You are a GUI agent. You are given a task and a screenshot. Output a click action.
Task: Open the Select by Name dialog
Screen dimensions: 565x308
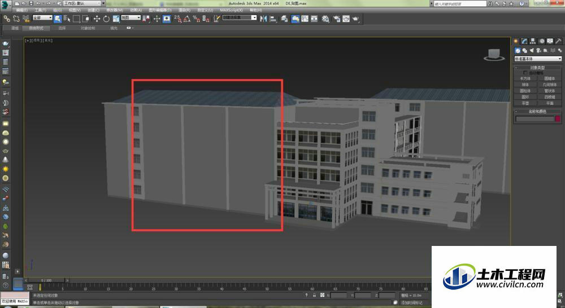pyautogui.click(x=67, y=19)
